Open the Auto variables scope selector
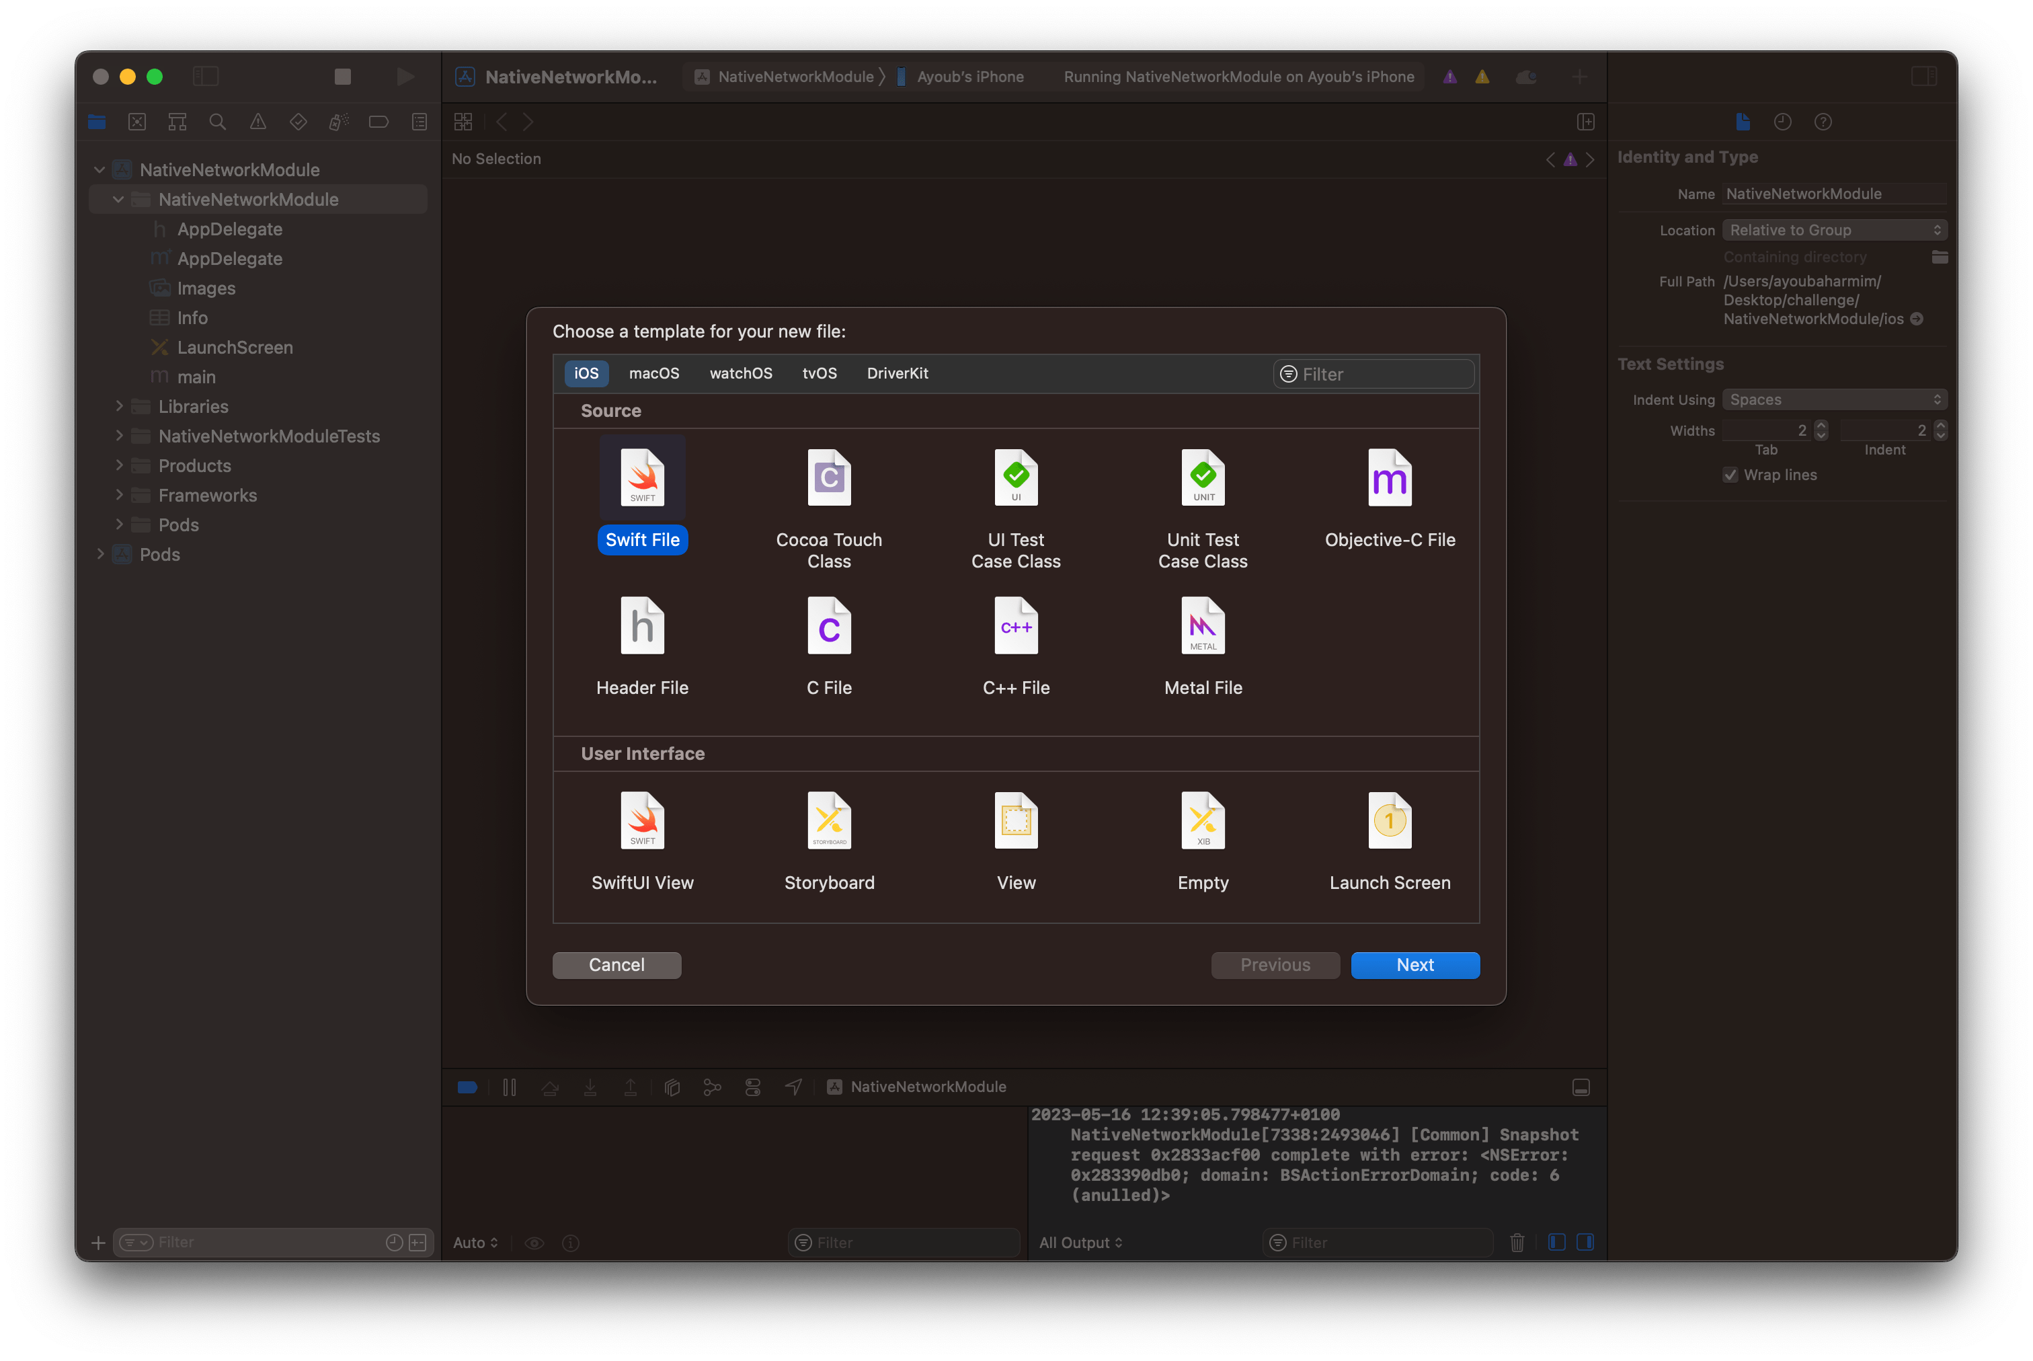Image resolution: width=2033 pixels, height=1361 pixels. click(475, 1242)
